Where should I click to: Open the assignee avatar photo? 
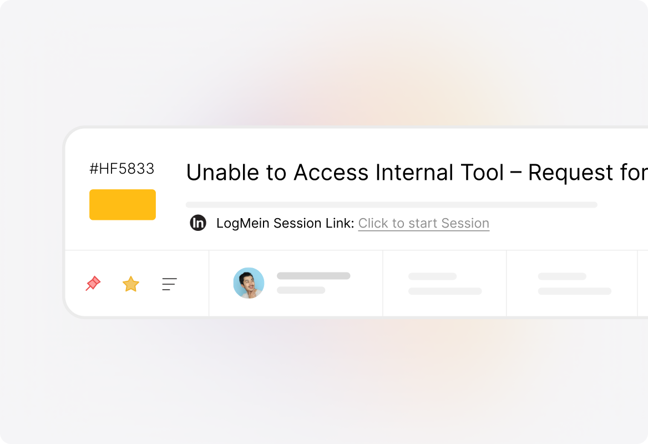coord(249,283)
